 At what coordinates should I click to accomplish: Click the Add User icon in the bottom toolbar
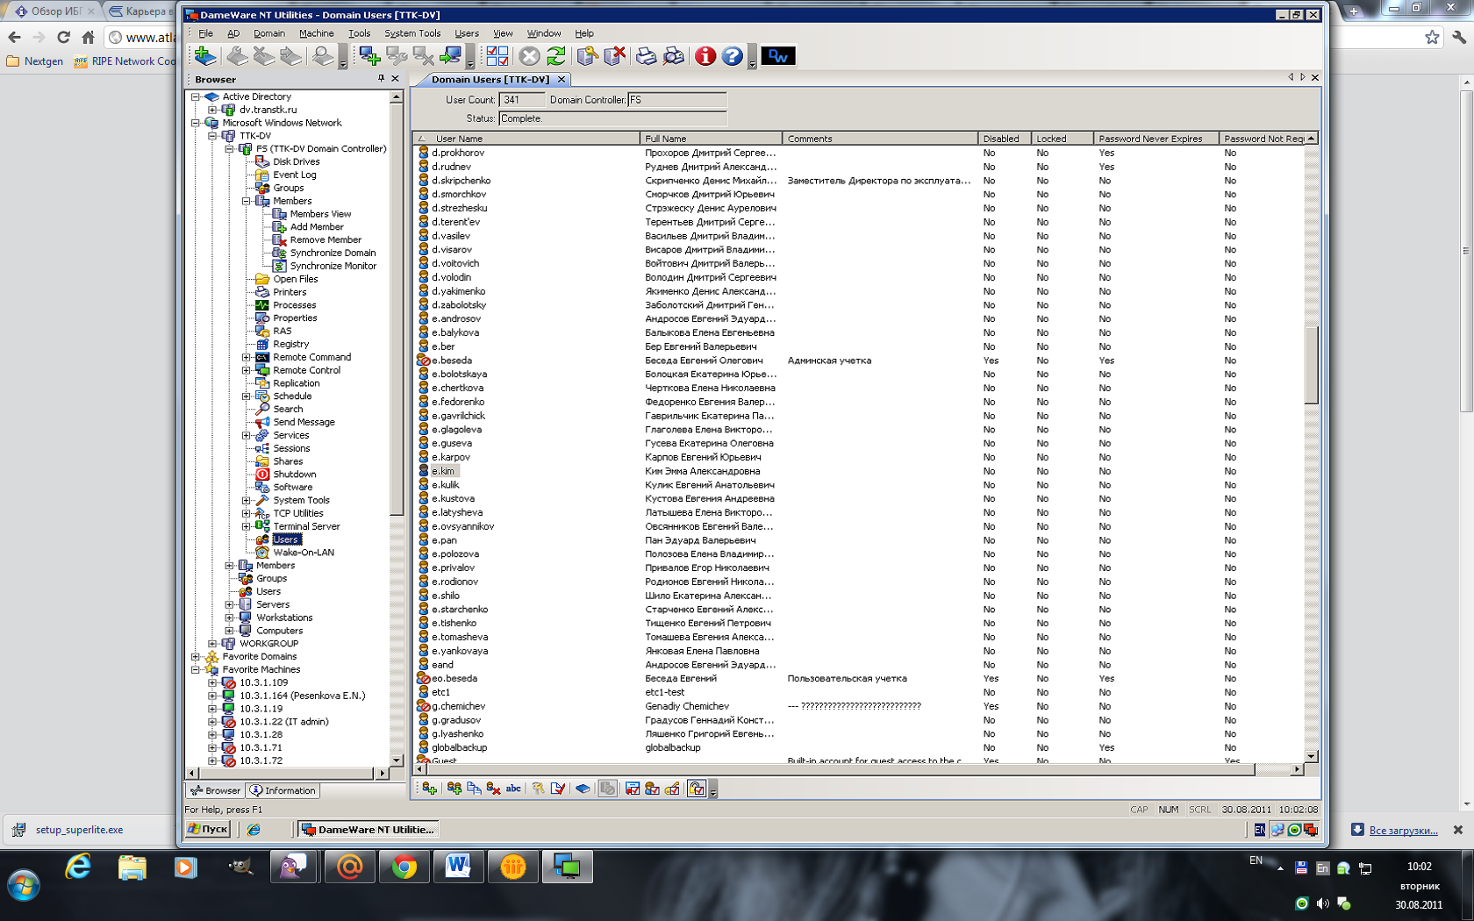[429, 789]
